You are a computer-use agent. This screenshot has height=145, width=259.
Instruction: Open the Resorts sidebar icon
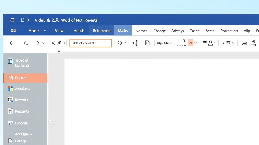point(10,100)
